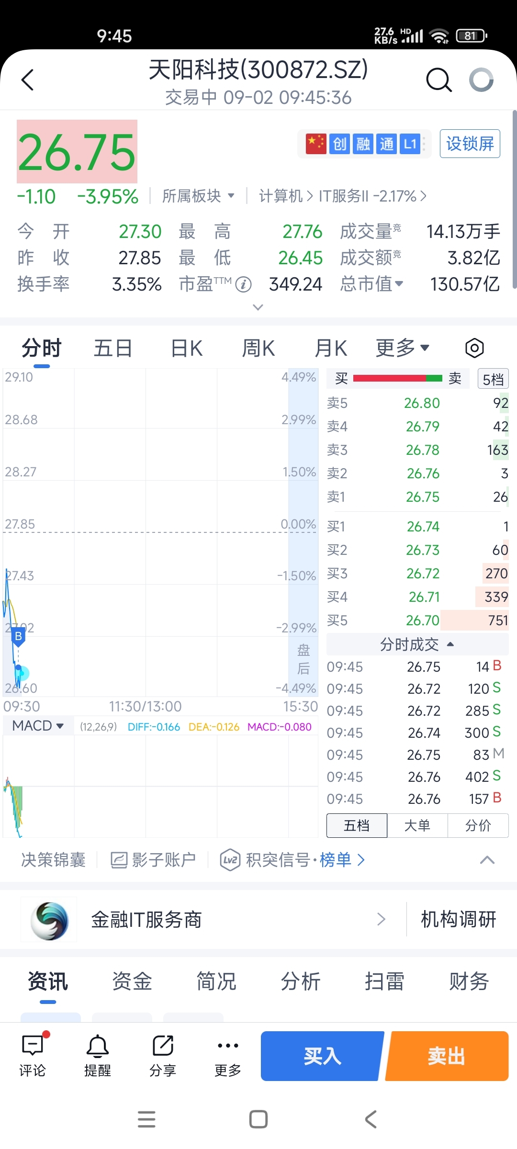The height and width of the screenshot is (1149, 517).
Task: Tap the refresh circle icon
Action: coord(481,79)
